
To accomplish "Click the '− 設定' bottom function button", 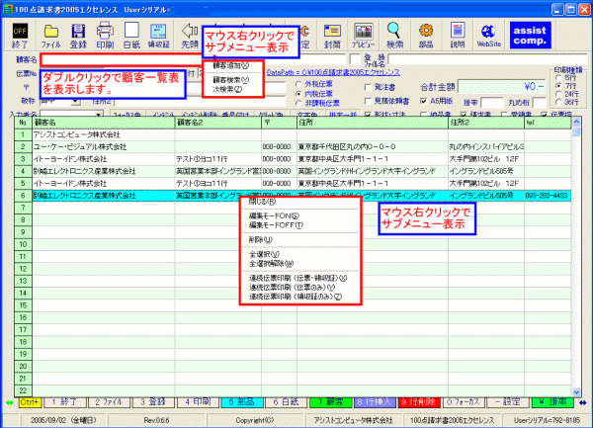I will [x=506, y=402].
